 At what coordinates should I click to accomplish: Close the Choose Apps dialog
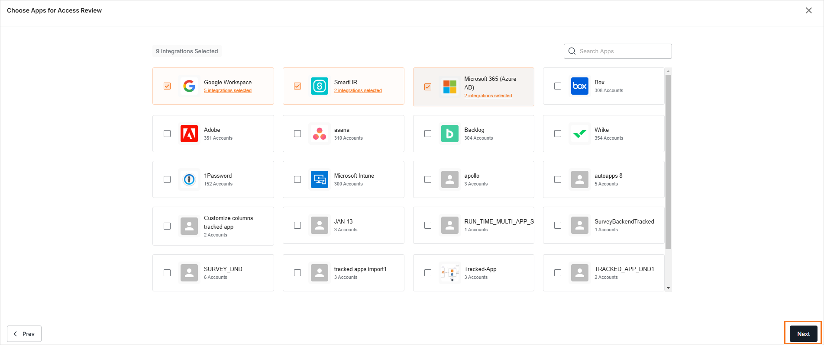point(809,10)
